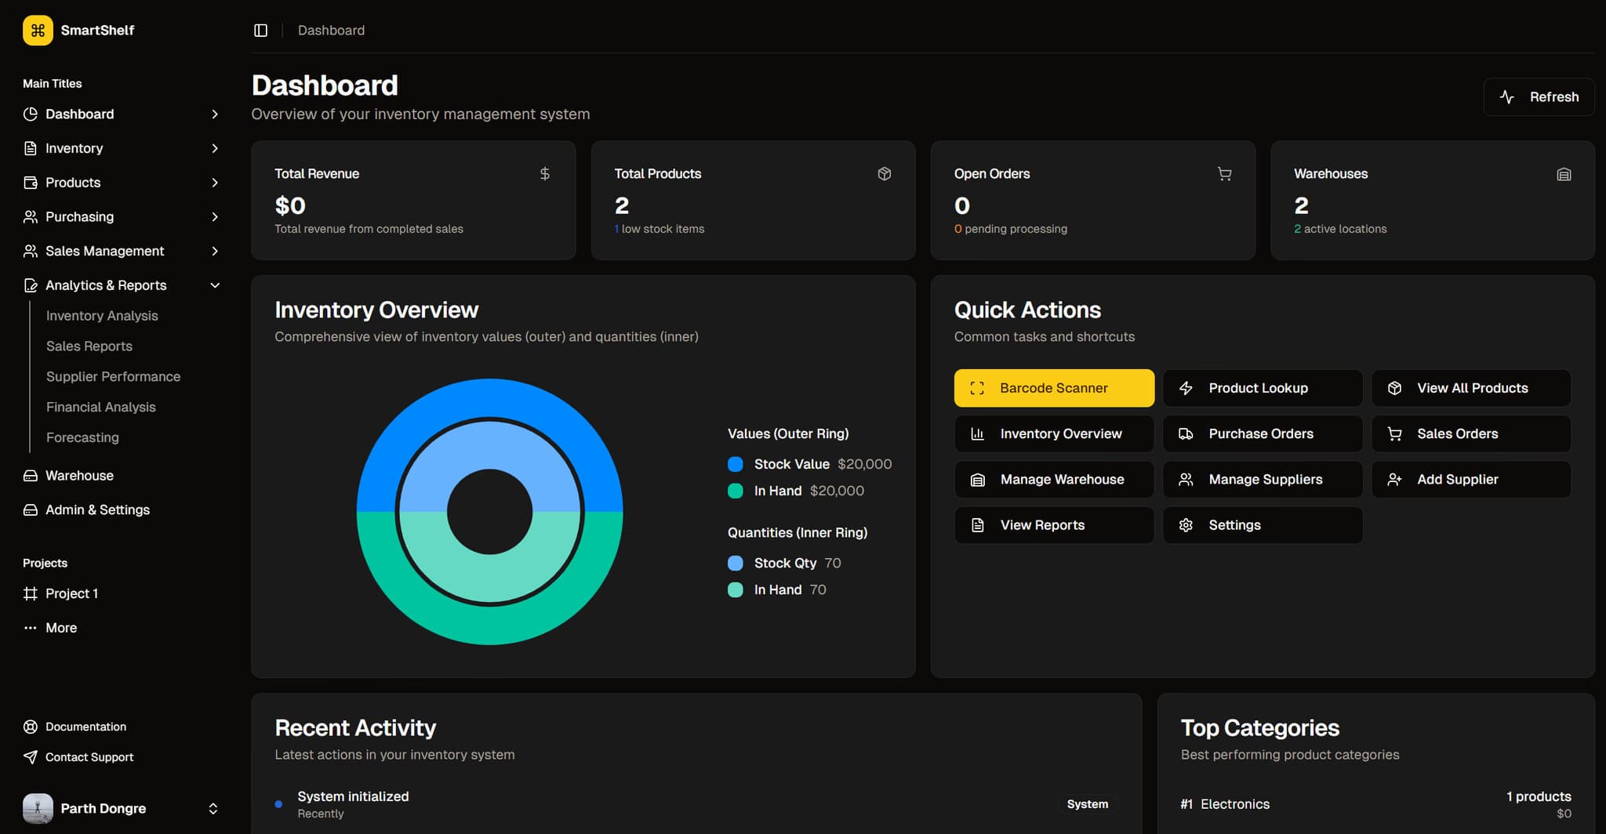Click the cart icon on Open Orders
Viewport: 1606px width, 834px height.
(1224, 174)
